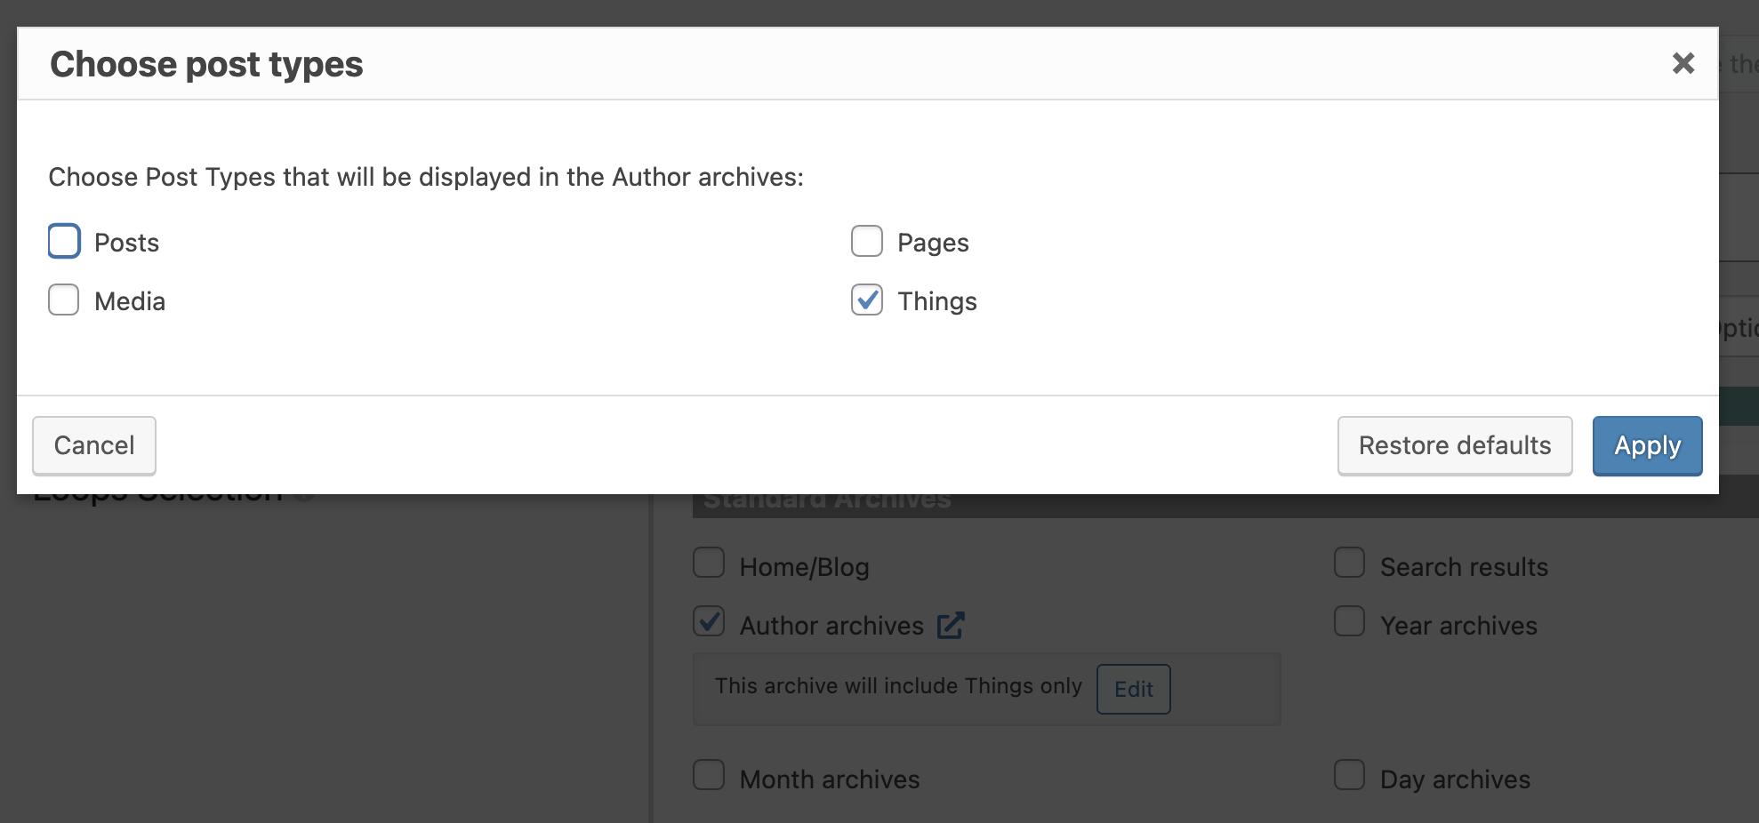
Task: Click the Things label text
Action: click(x=937, y=301)
